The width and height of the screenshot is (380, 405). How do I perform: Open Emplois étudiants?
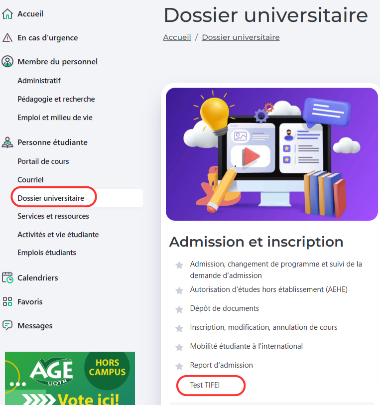(x=46, y=253)
